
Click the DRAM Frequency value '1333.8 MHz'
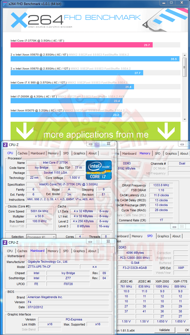pyautogui.click(x=161, y=185)
